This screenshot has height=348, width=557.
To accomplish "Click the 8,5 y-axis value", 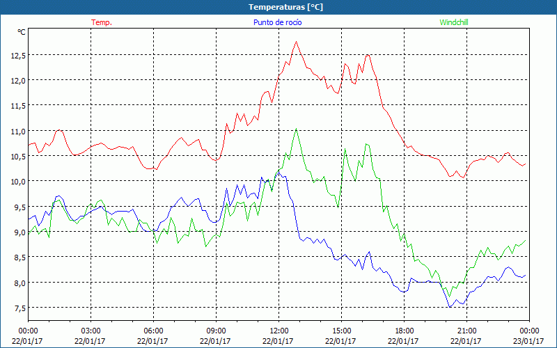I will (x=20, y=258).
